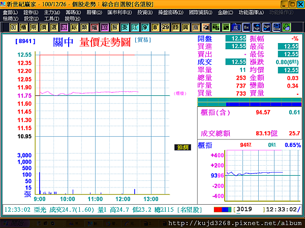Click the stock code input field showing 3019

pos(250,209)
